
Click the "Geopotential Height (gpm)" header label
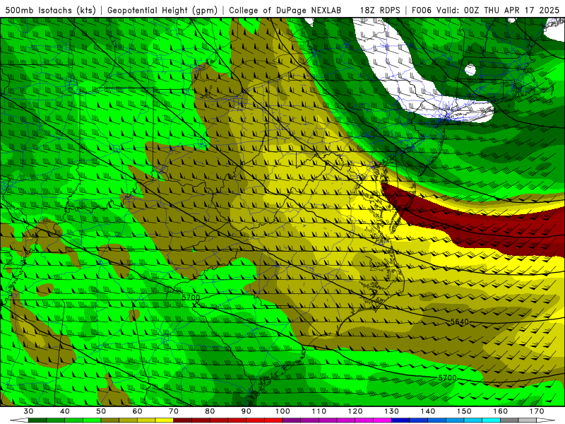click(x=162, y=10)
